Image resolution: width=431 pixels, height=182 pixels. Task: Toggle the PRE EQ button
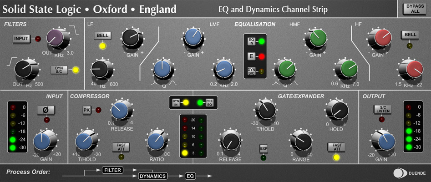tap(208, 102)
